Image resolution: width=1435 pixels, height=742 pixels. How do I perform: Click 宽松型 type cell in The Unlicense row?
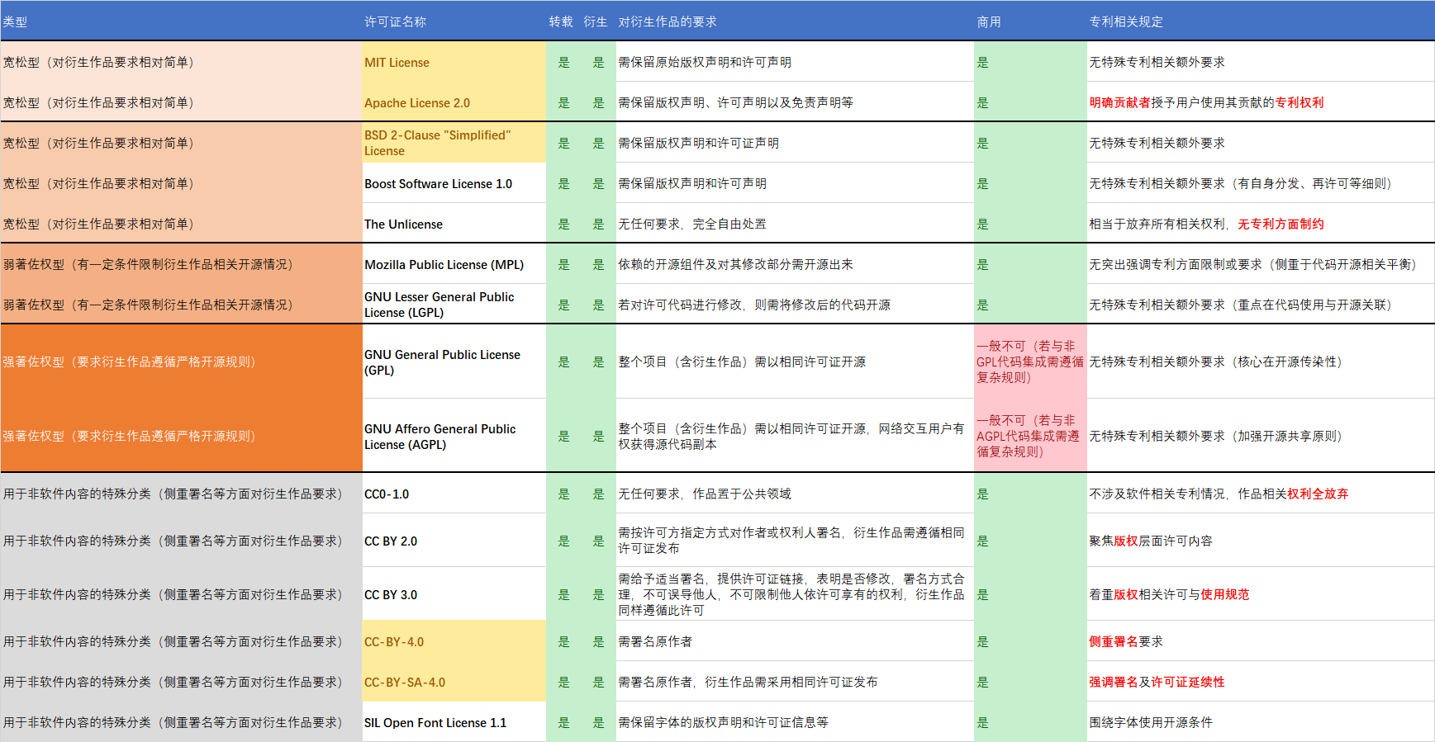(x=181, y=224)
